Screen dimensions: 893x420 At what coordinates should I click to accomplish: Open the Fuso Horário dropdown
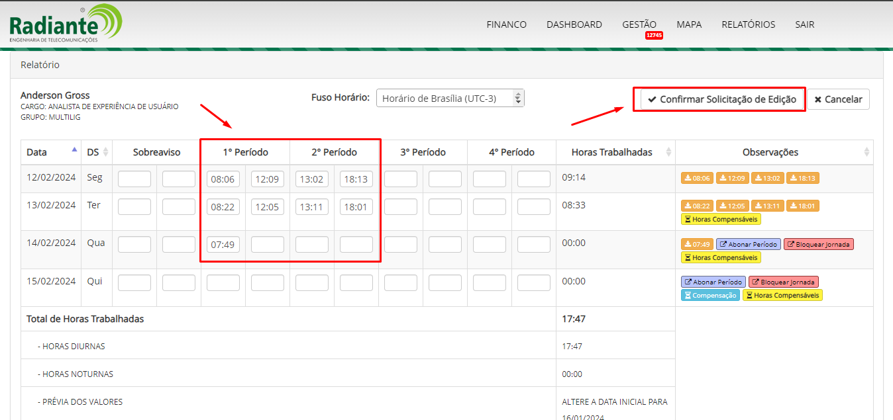[450, 98]
